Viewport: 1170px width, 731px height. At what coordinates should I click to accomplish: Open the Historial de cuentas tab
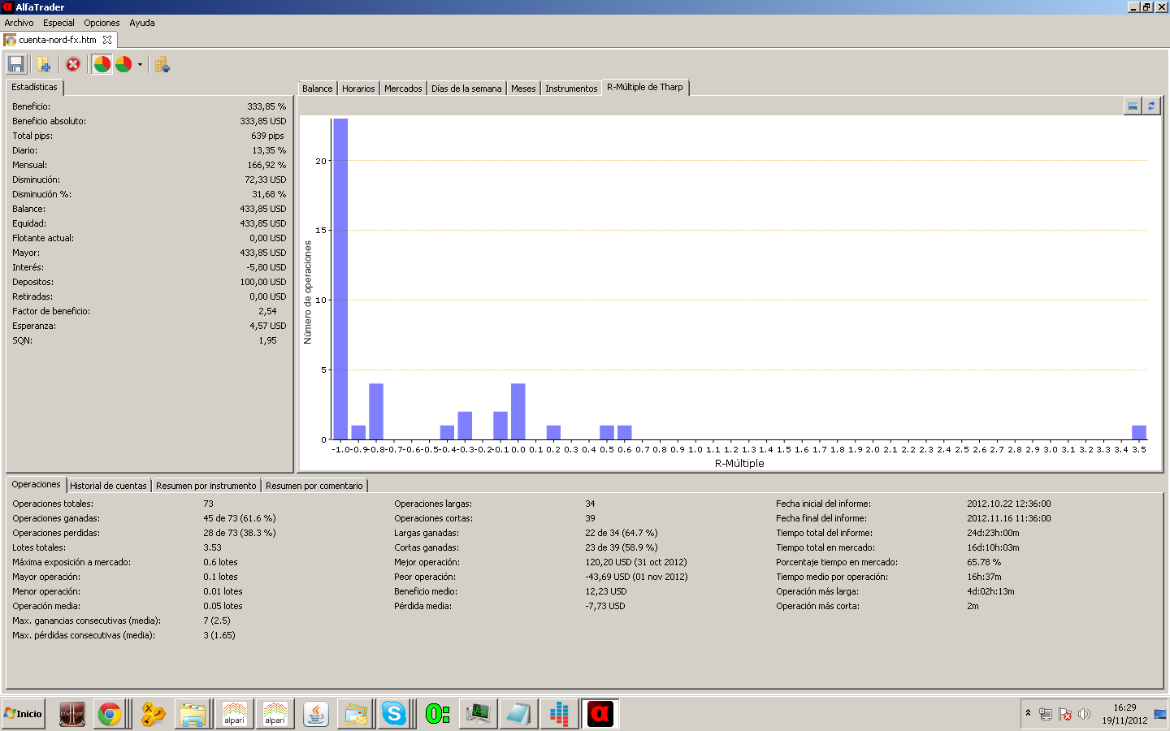108,486
